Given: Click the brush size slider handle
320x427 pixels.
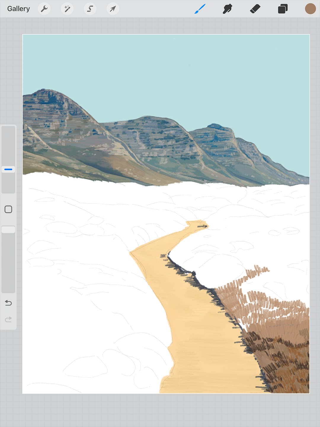Looking at the screenshot, I should tap(8, 169).
